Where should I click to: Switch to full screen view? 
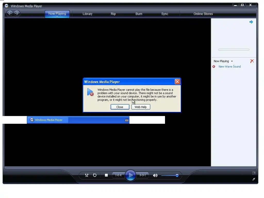pyautogui.click(x=254, y=173)
